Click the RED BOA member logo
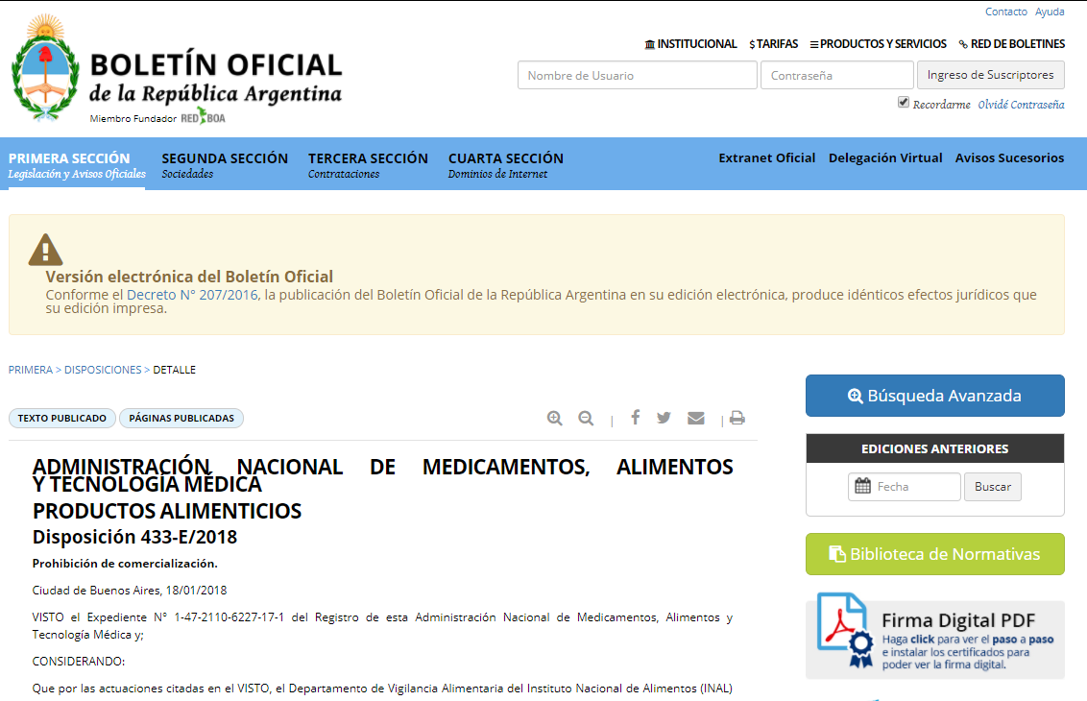 click(204, 116)
